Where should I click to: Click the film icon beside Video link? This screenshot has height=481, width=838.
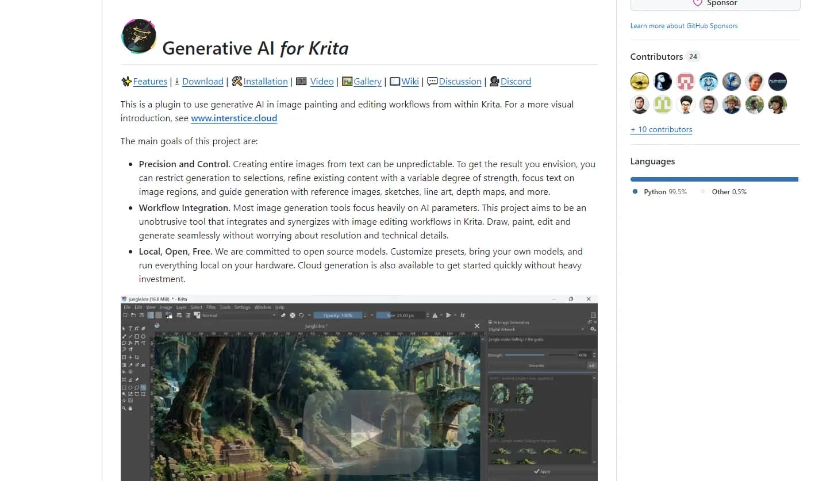coord(301,82)
